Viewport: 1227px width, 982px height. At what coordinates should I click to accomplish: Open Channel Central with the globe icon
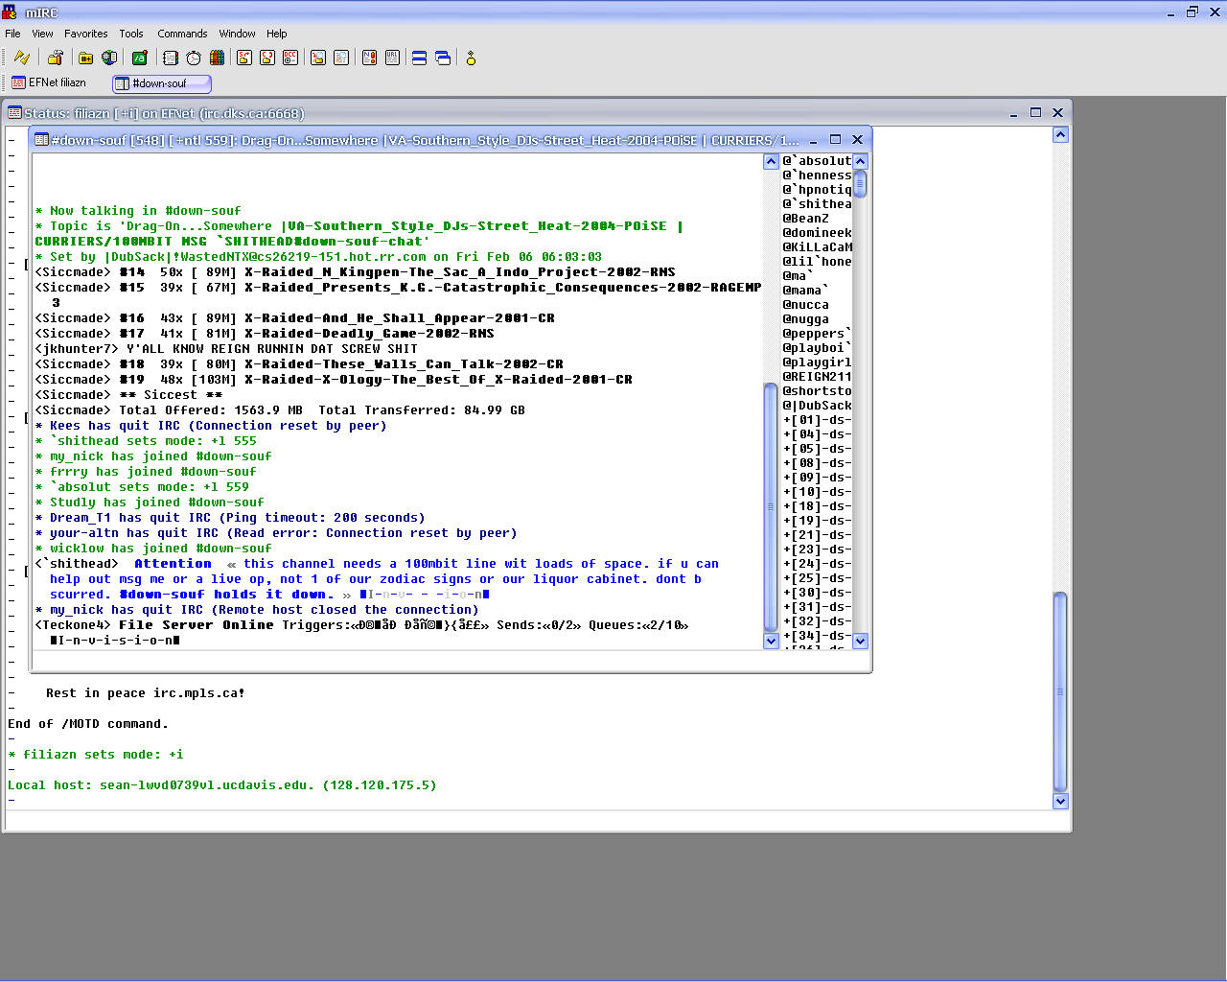click(108, 58)
